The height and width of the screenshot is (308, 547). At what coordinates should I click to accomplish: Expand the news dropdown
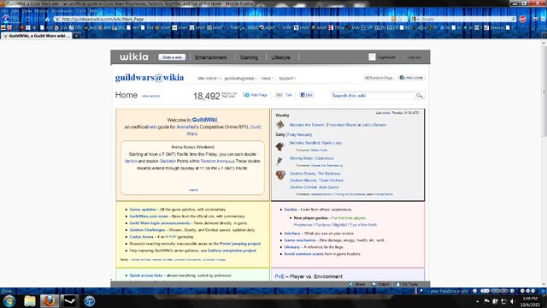tap(268, 78)
